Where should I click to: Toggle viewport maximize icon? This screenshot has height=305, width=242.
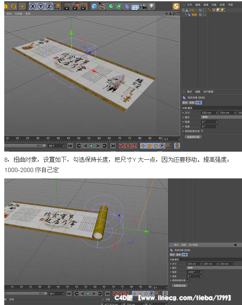point(178,14)
